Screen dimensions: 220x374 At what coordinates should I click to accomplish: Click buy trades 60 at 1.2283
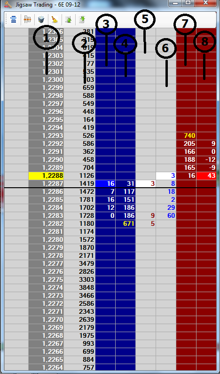tap(166, 215)
